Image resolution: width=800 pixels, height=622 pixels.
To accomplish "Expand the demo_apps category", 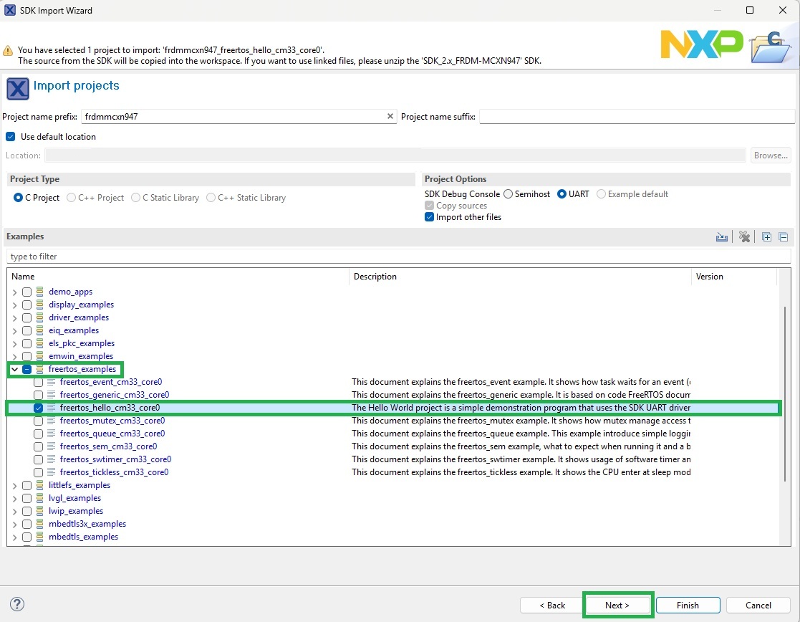I will [x=14, y=291].
